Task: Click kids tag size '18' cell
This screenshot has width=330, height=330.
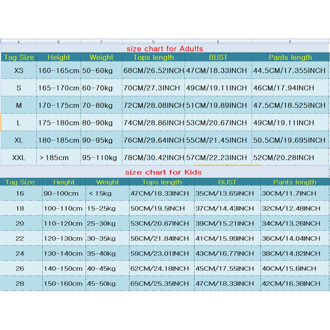Action: [x=21, y=208]
